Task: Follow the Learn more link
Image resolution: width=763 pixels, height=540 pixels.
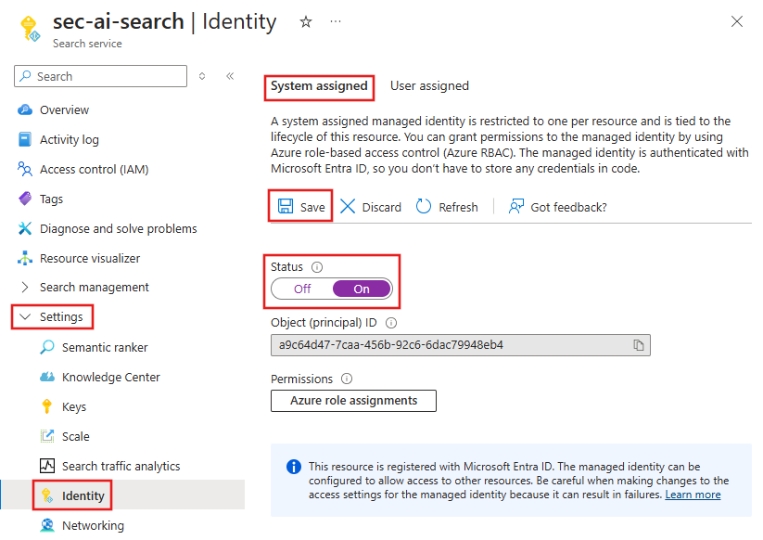Action: tap(693, 495)
